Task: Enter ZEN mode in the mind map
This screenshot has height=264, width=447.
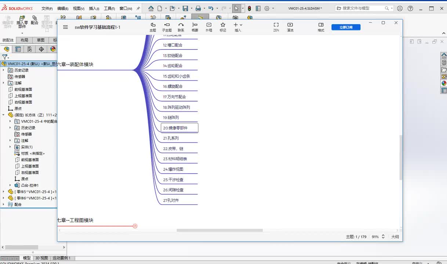Action: (x=276, y=27)
